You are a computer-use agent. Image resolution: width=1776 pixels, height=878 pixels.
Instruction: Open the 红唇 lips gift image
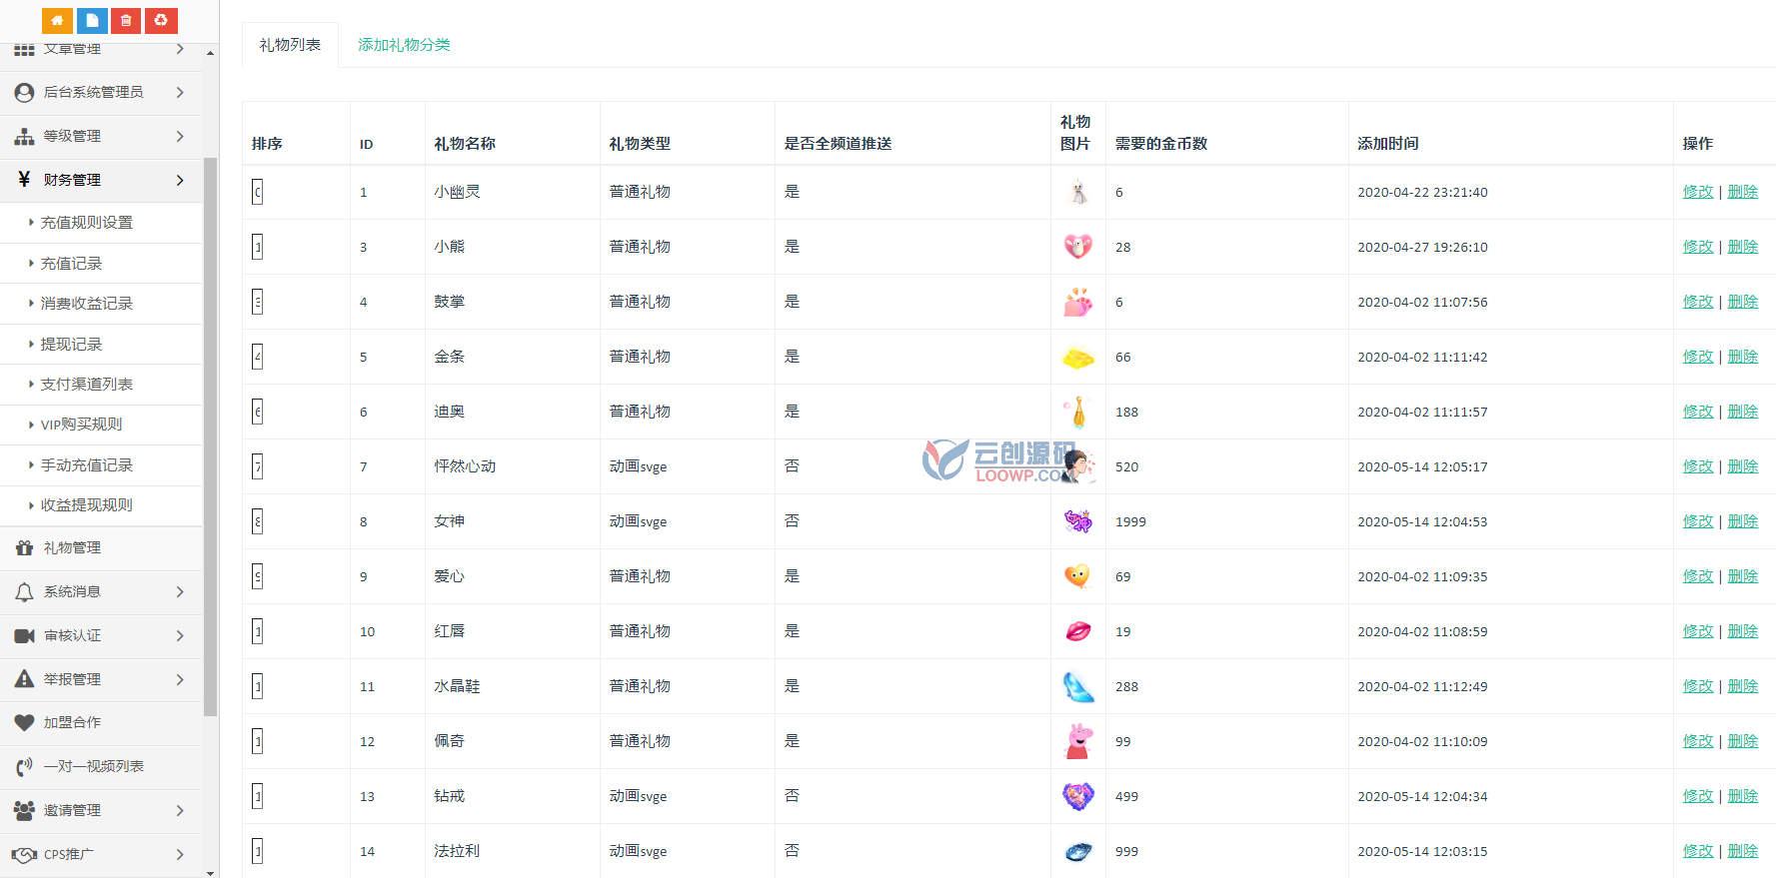click(1078, 631)
